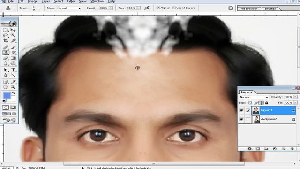Click the blue foreground color swatch
This screenshot has width=300, height=169.
click(x=7, y=96)
